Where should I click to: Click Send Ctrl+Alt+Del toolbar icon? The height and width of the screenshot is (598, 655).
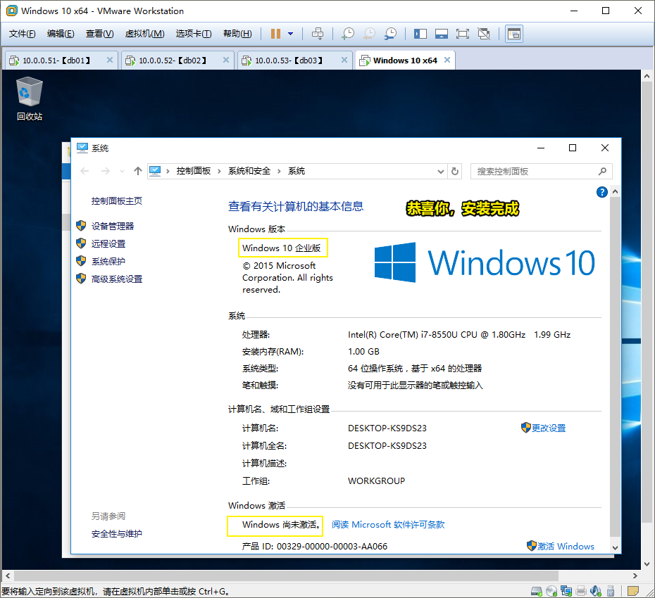point(318,34)
